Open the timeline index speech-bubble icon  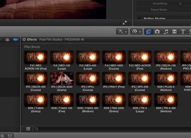(10, 136)
